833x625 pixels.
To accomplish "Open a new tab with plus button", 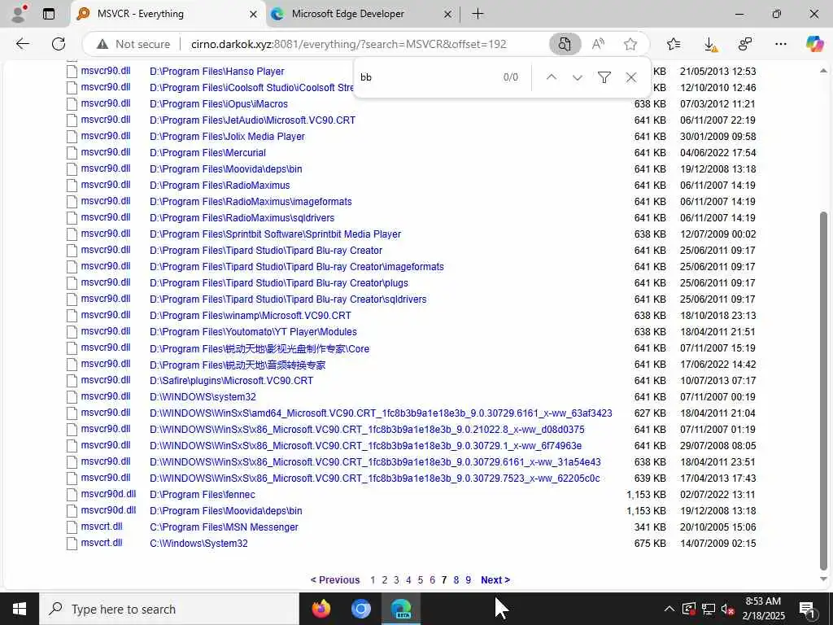I will click(x=478, y=14).
